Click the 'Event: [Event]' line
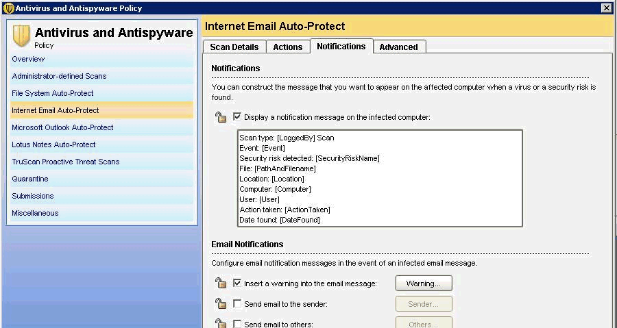 click(x=262, y=148)
